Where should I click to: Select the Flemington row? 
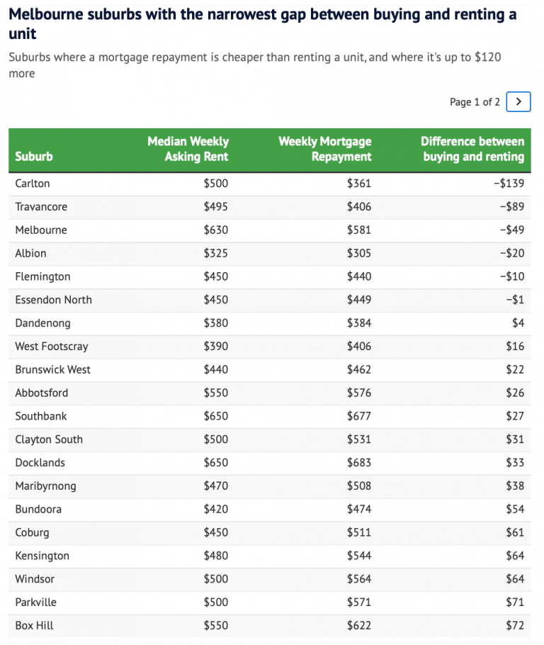pyautogui.click(x=42, y=276)
